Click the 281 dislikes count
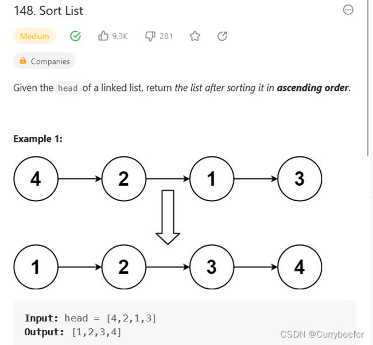 (x=166, y=36)
